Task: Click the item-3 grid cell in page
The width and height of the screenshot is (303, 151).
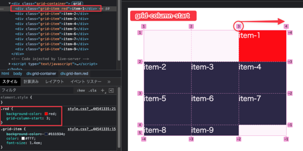Action: 215,78
